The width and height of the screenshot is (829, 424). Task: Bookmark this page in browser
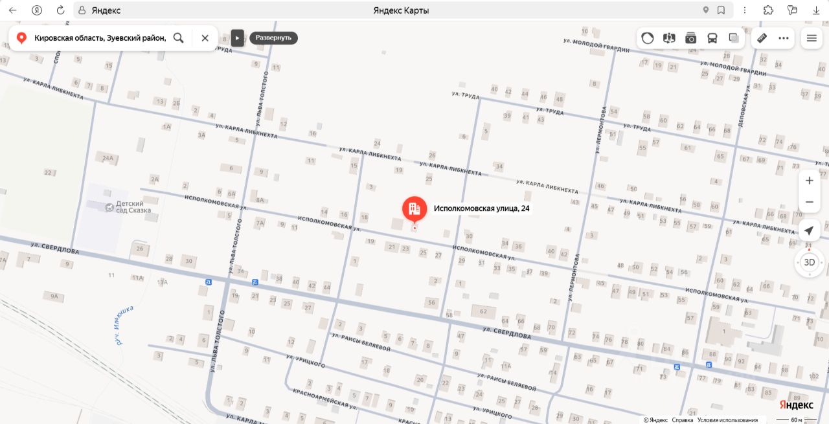721,10
